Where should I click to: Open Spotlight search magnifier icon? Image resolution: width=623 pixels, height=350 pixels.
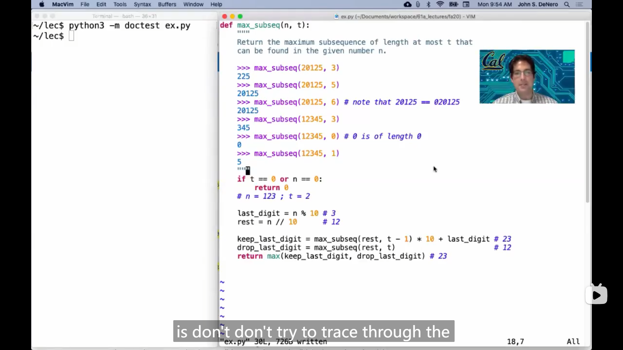(x=567, y=4)
